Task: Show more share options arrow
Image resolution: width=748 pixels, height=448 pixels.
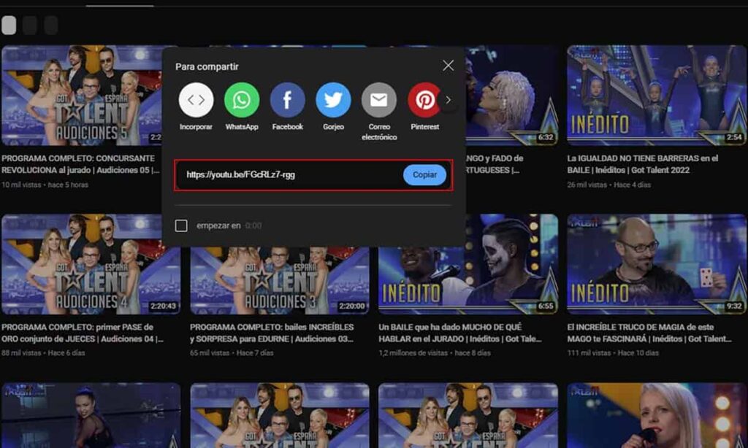Action: [x=448, y=100]
